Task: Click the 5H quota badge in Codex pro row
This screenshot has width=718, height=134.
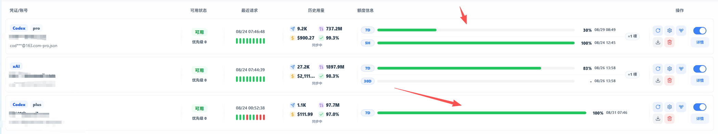Action: [x=368, y=43]
